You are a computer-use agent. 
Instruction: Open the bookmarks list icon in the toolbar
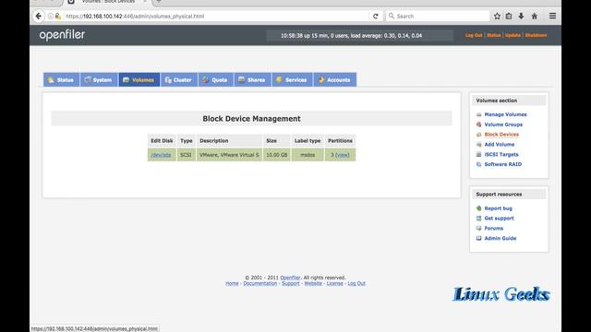pos(509,17)
